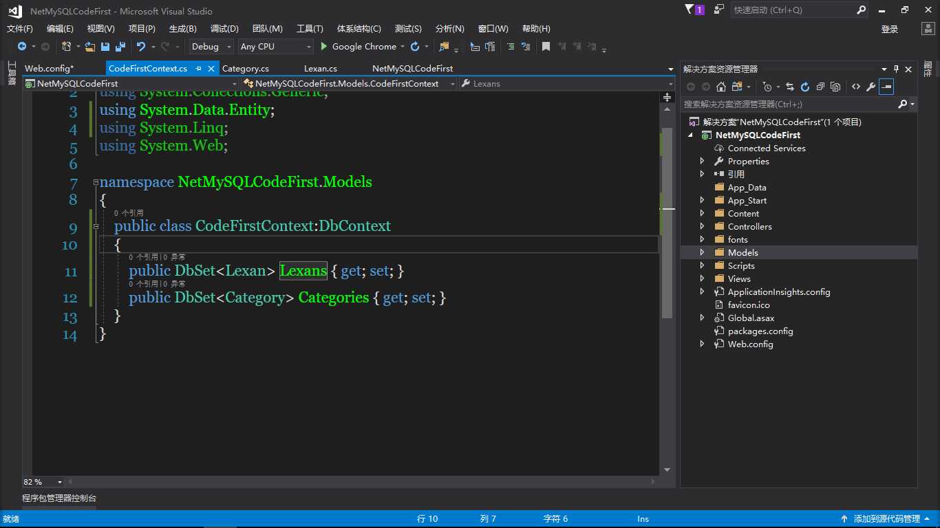Screen dimensions: 940x528
Task: Click 添加到源代码管理 in the status bar
Action: [886, 519]
